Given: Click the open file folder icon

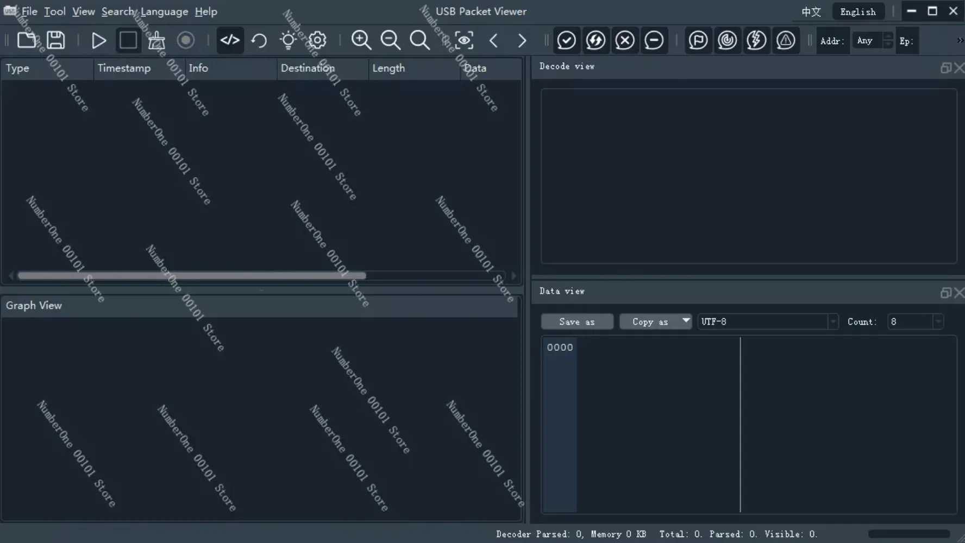Looking at the screenshot, I should coord(26,40).
